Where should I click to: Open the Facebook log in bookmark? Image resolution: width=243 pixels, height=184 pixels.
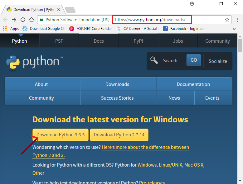[184, 29]
